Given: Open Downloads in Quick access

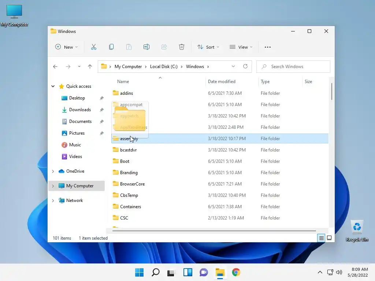Looking at the screenshot, I should (x=80, y=110).
